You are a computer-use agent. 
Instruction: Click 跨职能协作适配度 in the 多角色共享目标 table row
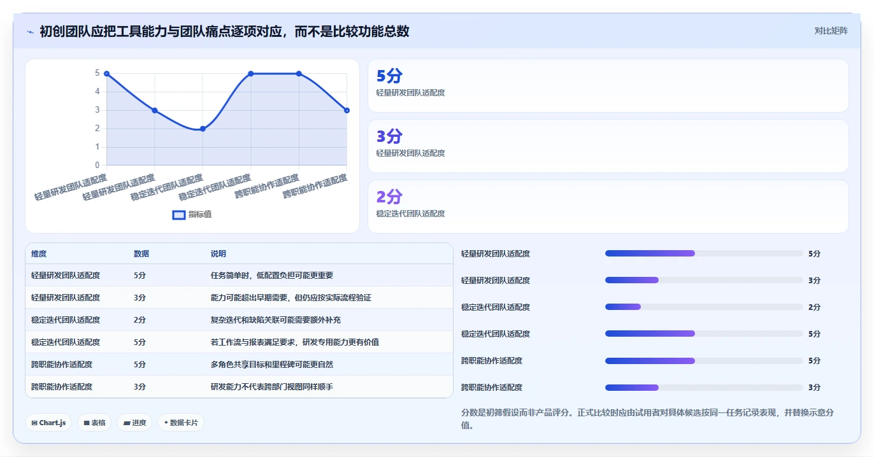62,365
